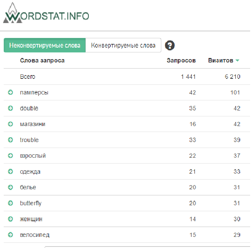The width and height of the screenshot is (252, 248).
Task: Click the sort arrow beside Визитов
Action: pos(238,61)
